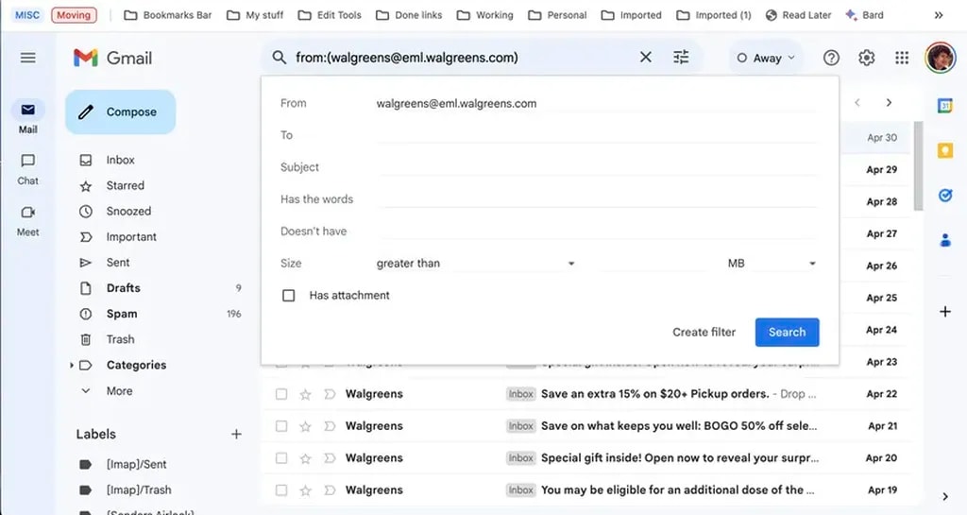Screen dimensions: 967x515
Task: Clear search with the X icon
Action: click(646, 58)
